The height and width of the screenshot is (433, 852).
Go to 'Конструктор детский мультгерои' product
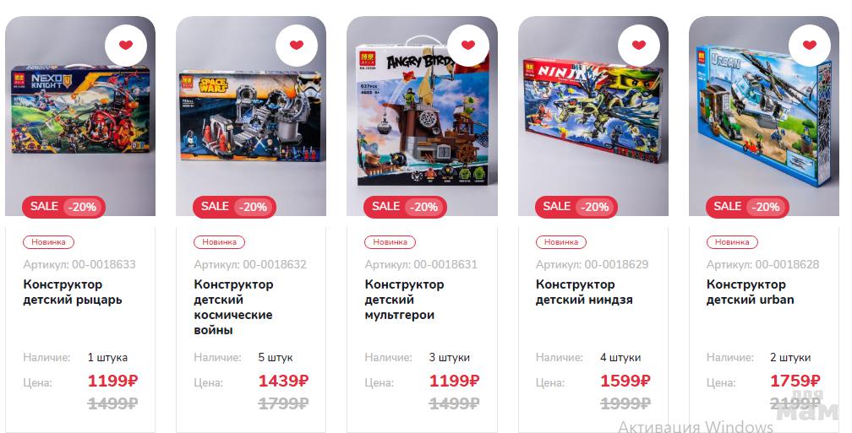tap(404, 300)
